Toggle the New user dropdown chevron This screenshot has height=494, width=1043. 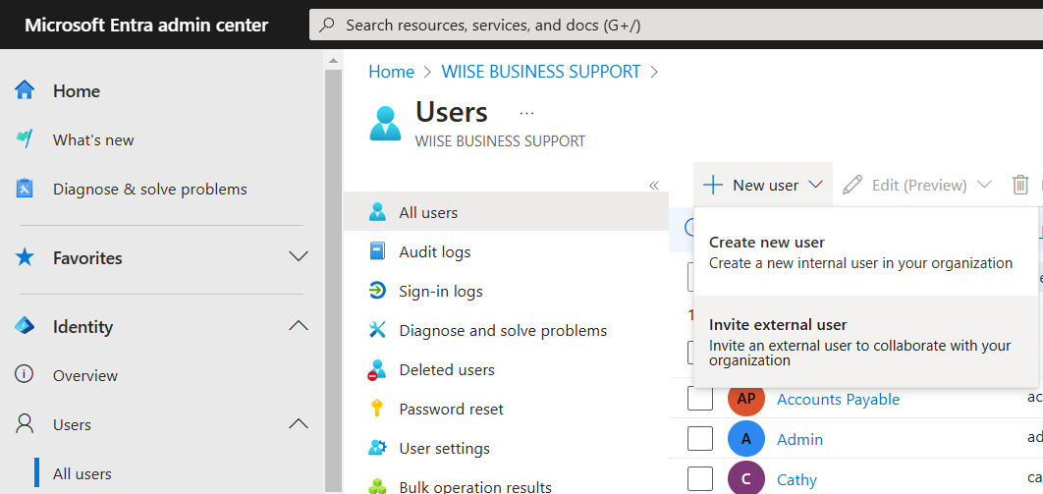[x=816, y=185]
